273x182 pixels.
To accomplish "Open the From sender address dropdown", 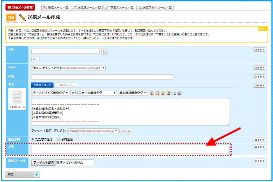I will [x=68, y=68].
